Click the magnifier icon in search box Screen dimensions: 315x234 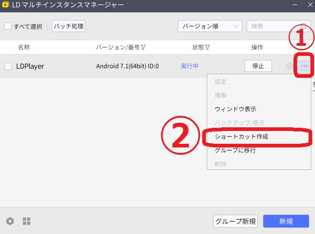pos(303,26)
